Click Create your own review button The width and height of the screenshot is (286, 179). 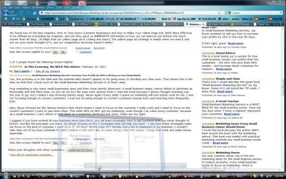pos(81,150)
